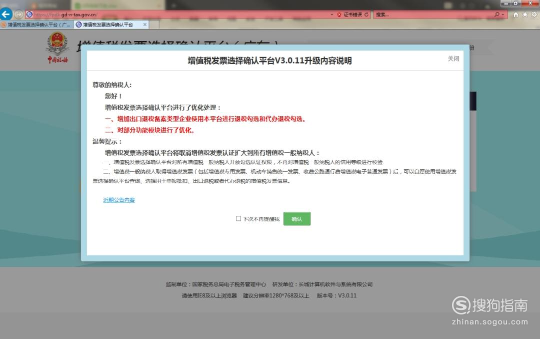
Task: Open the 近期公告内容 link
Action: [x=119, y=200]
